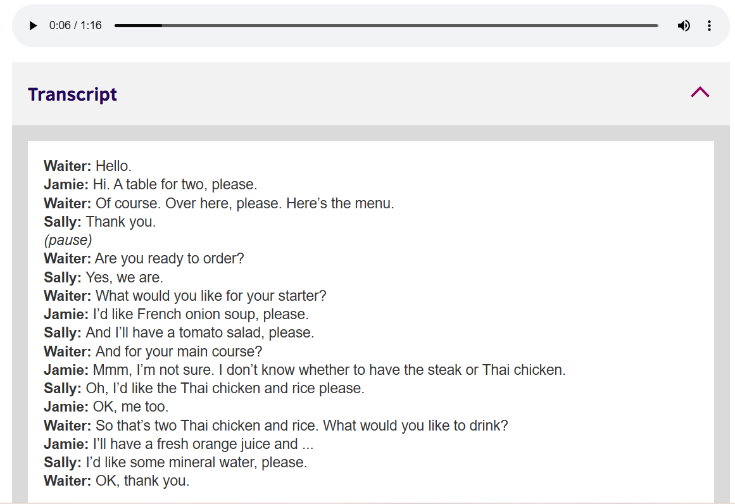
Task: Click the Transcript heading
Action: pyautogui.click(x=72, y=94)
